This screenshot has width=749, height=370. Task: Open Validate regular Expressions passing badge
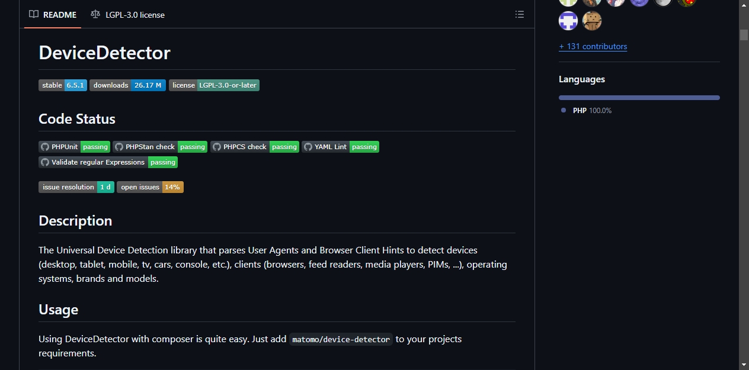pos(108,162)
